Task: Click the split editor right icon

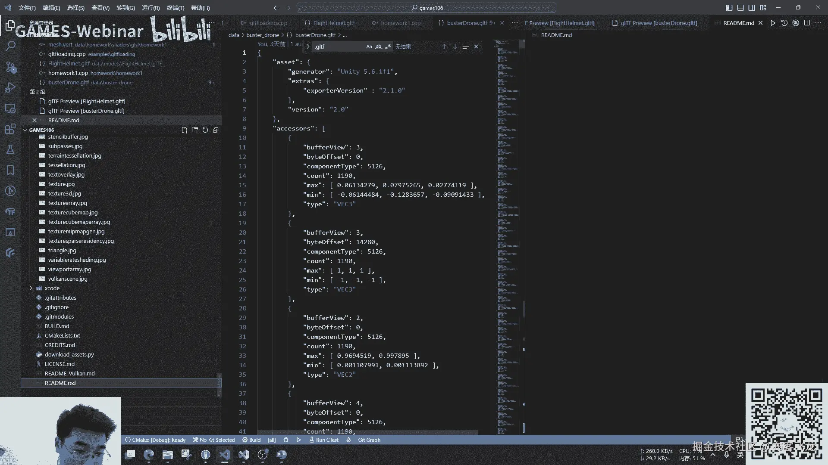Action: (x=807, y=23)
